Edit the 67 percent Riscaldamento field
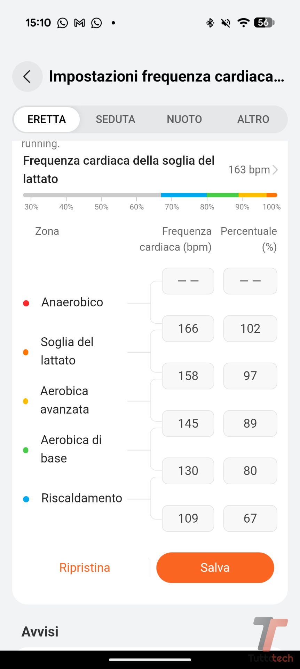Screen dimensions: 300x669 click(x=250, y=518)
